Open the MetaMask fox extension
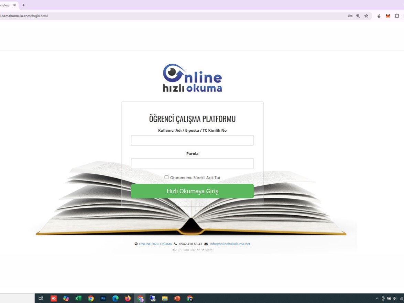 pos(388,16)
